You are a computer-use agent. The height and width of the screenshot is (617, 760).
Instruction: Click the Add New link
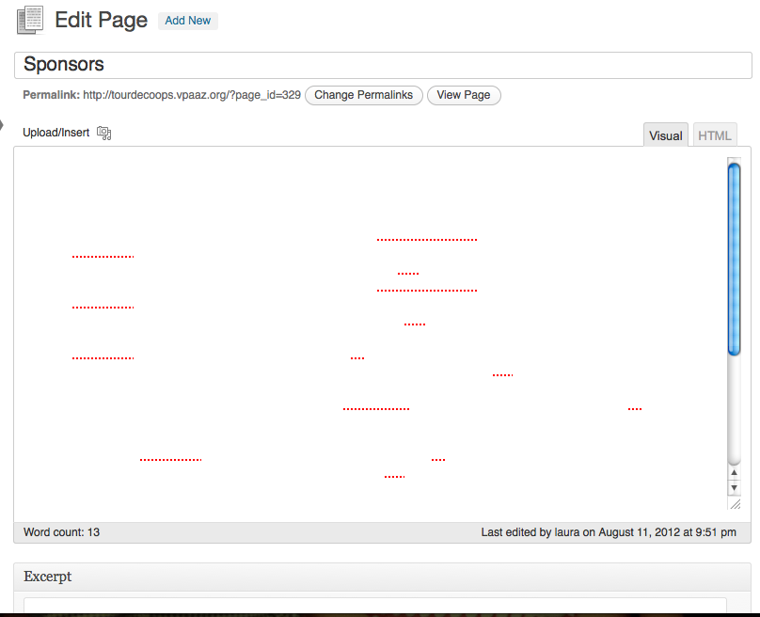click(x=187, y=21)
